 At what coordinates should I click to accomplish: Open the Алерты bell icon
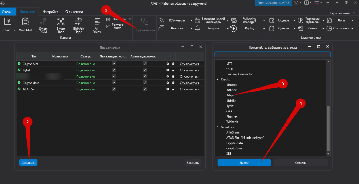[x=198, y=28]
